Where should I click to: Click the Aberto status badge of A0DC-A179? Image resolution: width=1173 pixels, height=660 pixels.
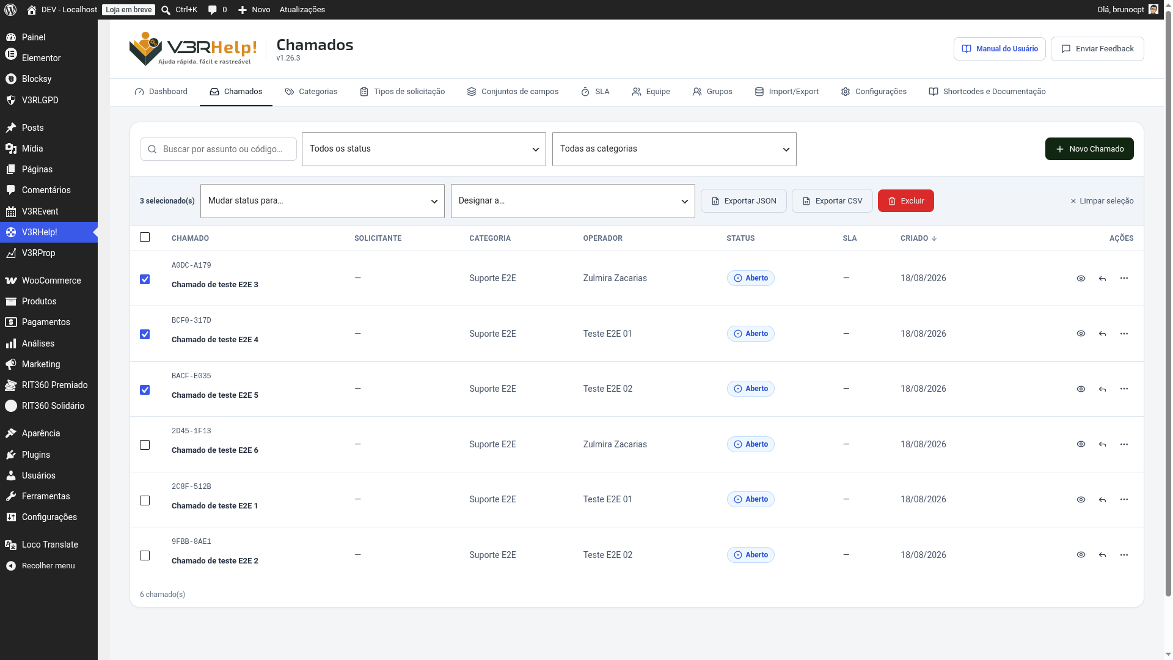[750, 278]
